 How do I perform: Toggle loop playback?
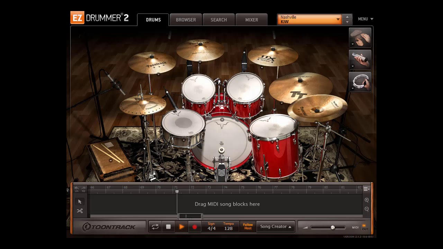coord(155,227)
